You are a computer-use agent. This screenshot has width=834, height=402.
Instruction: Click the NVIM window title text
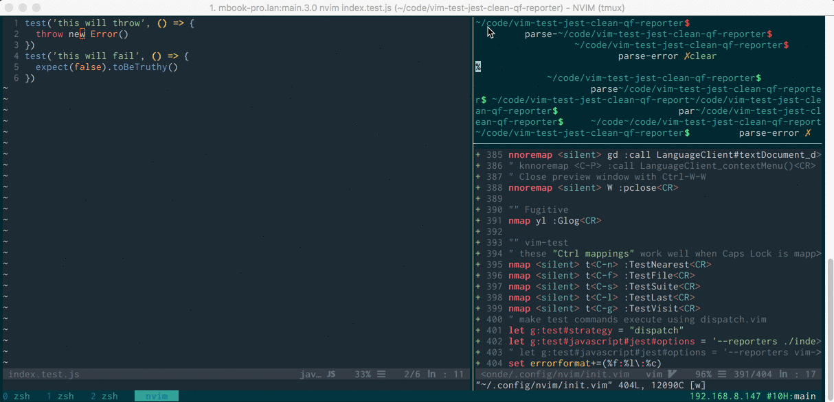click(416, 8)
